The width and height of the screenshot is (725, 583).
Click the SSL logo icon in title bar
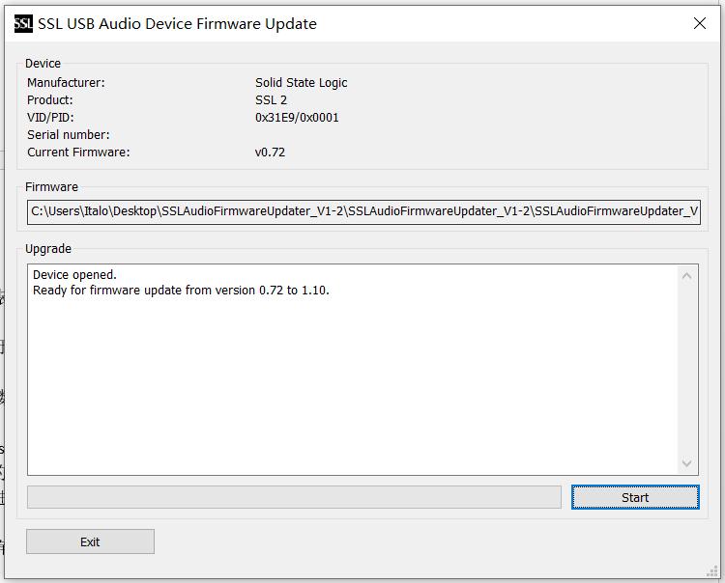pos(23,23)
